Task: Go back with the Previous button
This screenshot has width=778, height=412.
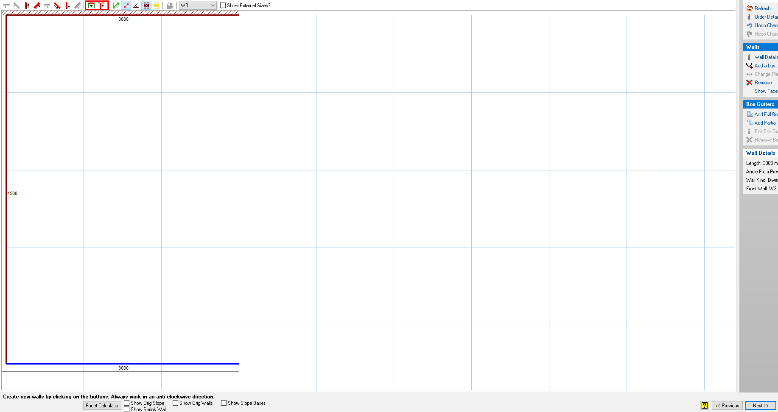Action: point(727,406)
